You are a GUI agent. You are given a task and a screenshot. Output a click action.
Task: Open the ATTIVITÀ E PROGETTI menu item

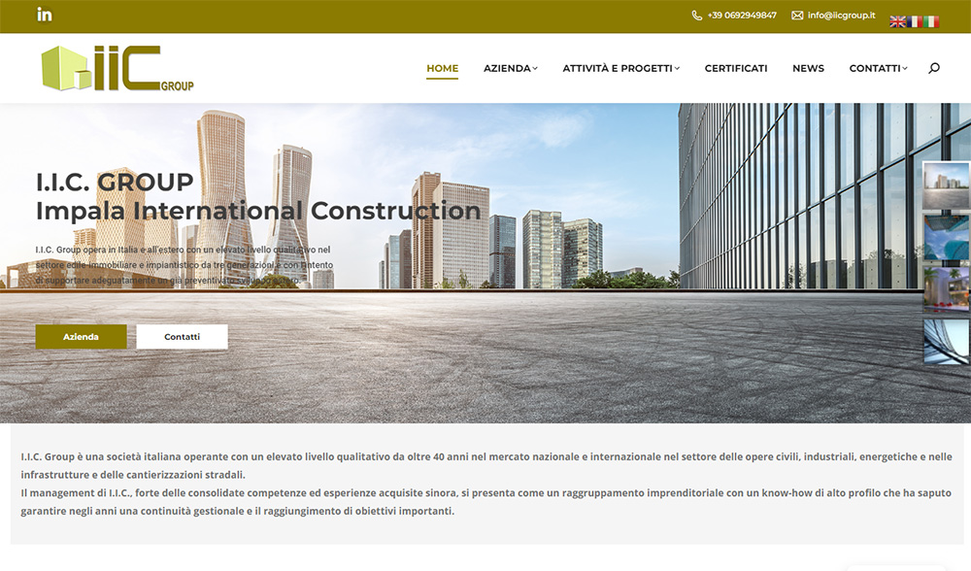(x=618, y=68)
